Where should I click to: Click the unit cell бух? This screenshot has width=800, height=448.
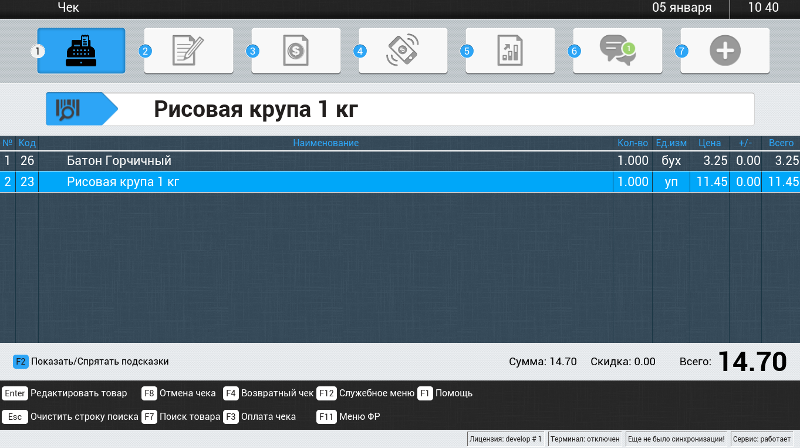click(x=671, y=161)
